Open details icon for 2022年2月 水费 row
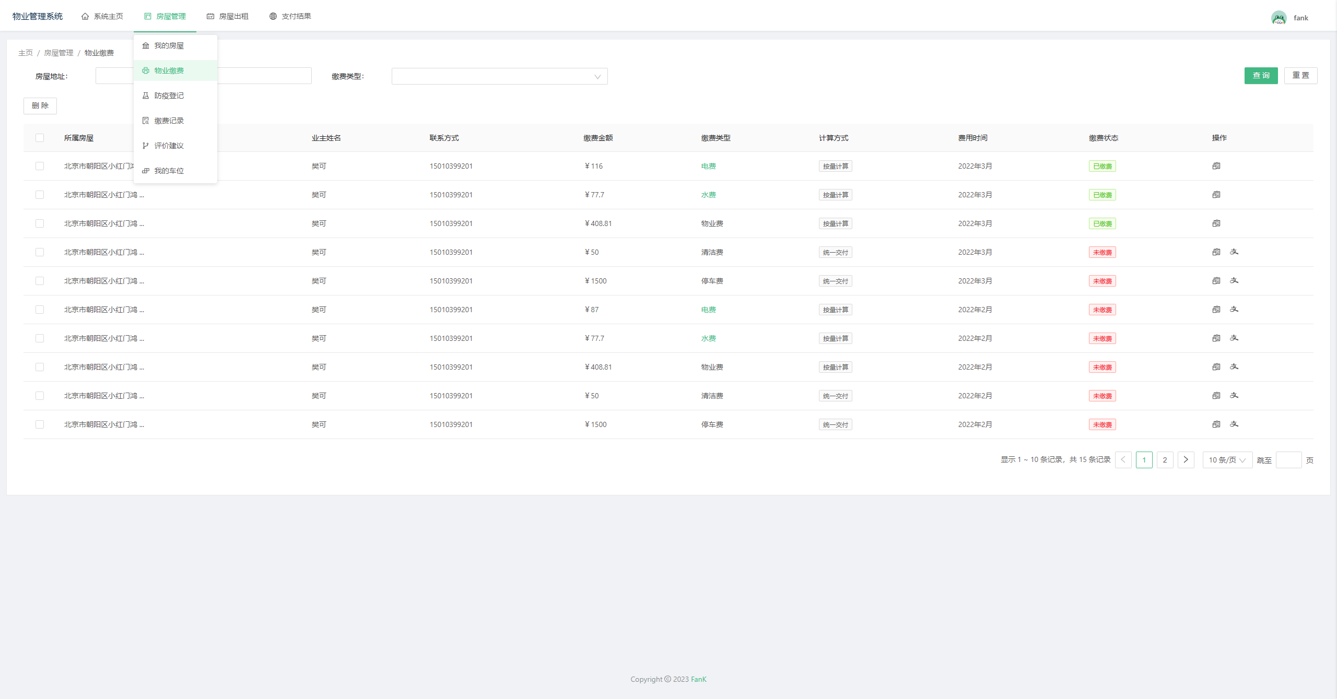Screen dimensions: 1337x699 pos(1216,338)
